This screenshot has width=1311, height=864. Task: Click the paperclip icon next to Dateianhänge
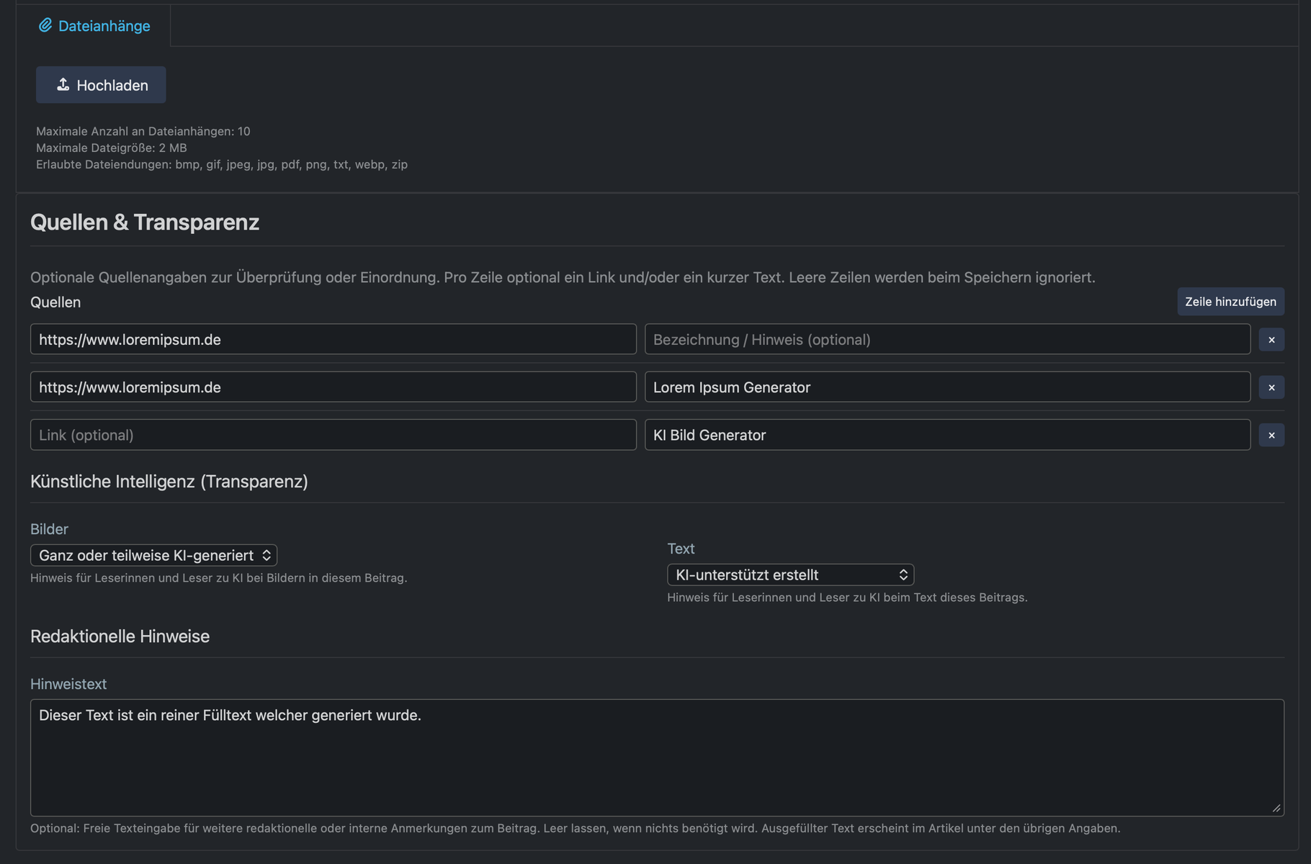[x=45, y=26]
